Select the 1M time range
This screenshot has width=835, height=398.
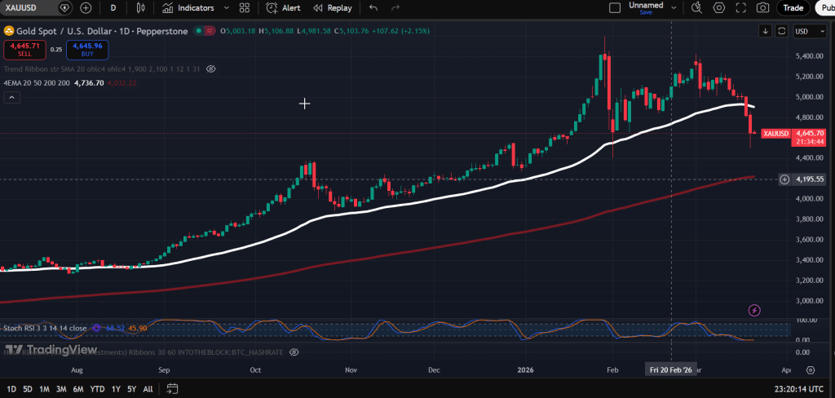tap(45, 389)
